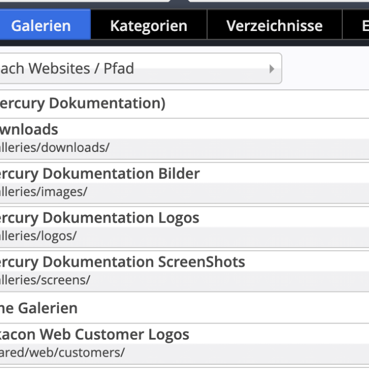Switch to the Galerien tab

pyautogui.click(x=42, y=25)
